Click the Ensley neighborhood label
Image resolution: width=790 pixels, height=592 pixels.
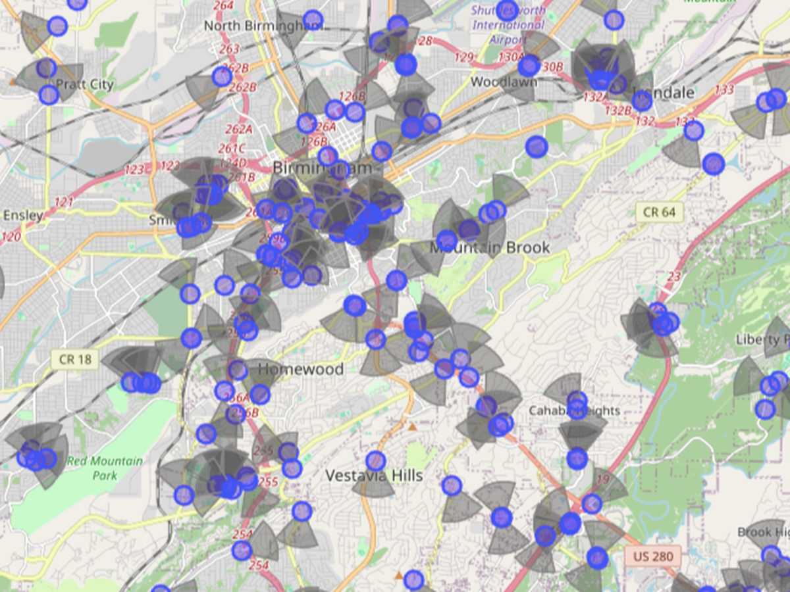23,215
